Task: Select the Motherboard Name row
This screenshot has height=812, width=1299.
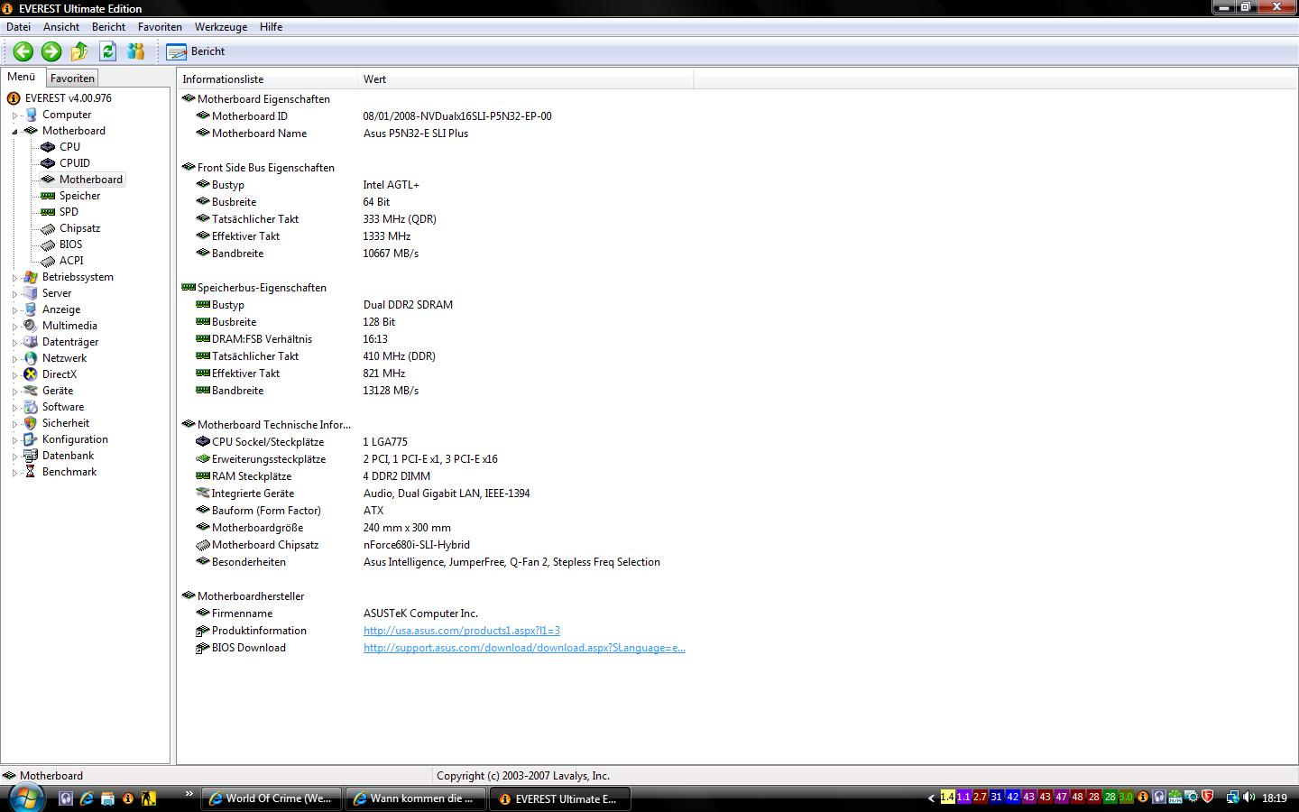Action: pos(435,134)
